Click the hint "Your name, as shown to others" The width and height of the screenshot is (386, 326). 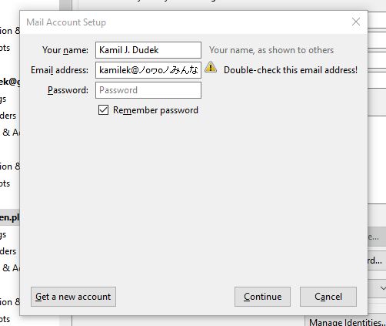point(271,50)
